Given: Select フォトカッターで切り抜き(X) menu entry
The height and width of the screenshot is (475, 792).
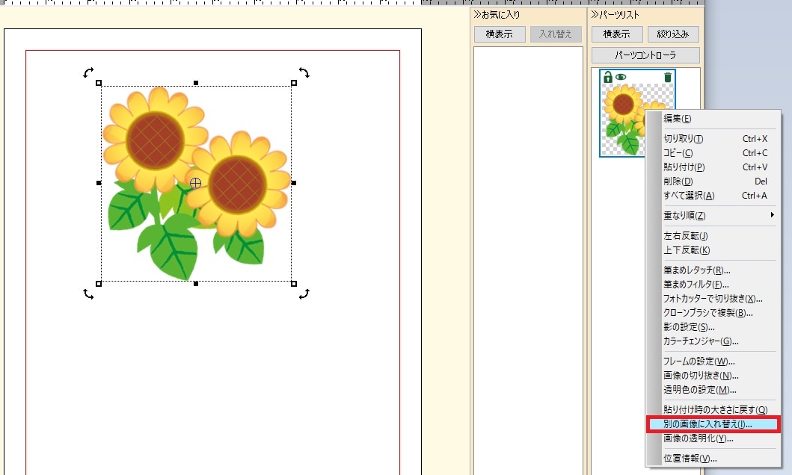Looking at the screenshot, I should [x=713, y=299].
